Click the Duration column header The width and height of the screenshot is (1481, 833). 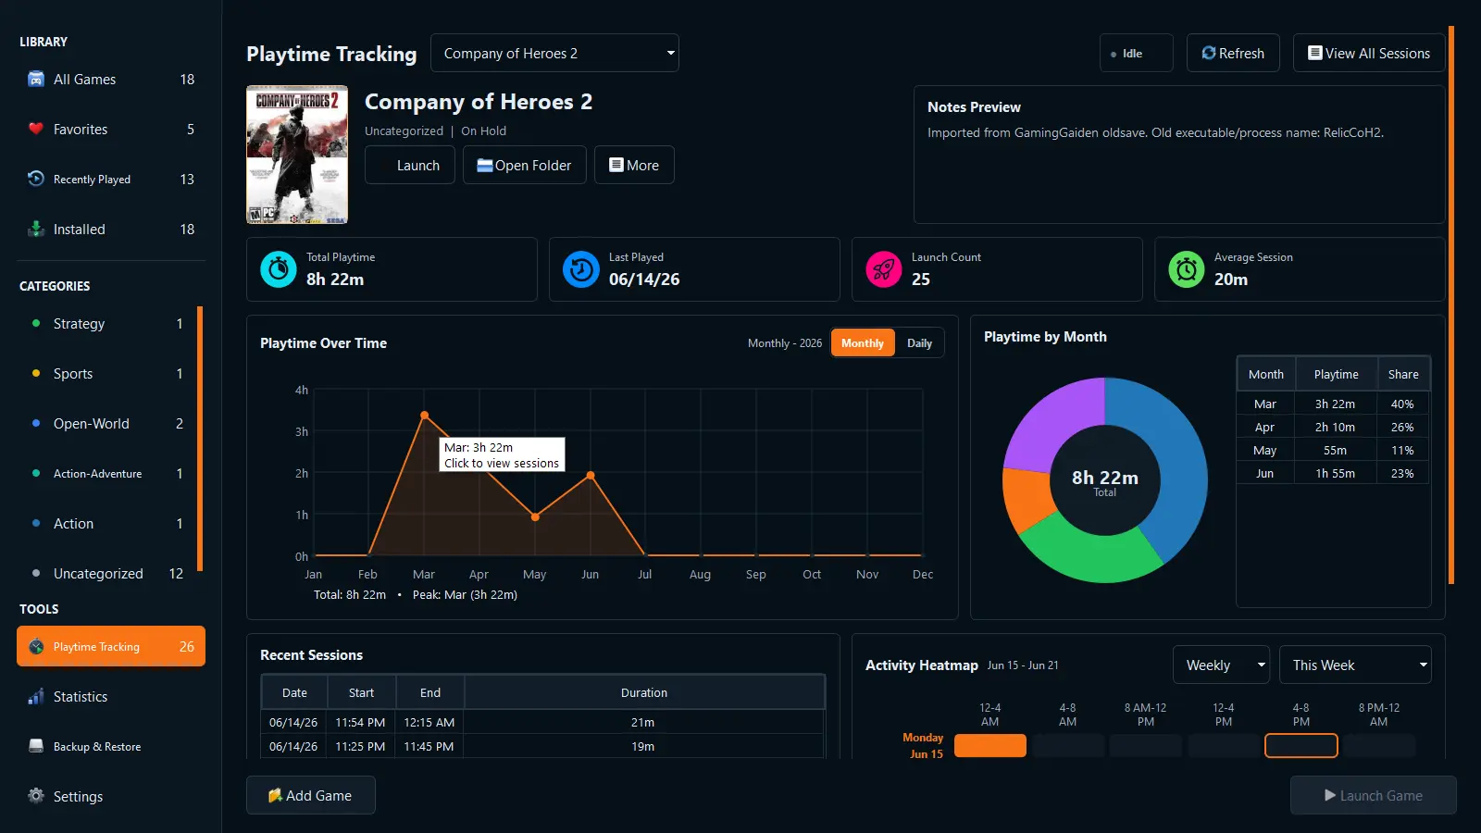pyautogui.click(x=644, y=692)
